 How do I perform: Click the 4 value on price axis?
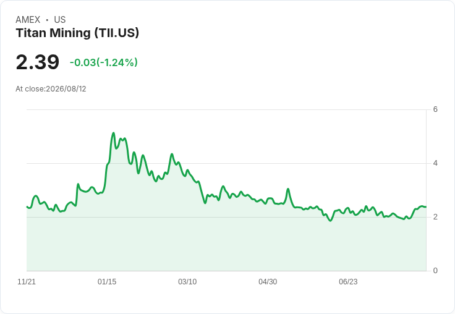435,163
